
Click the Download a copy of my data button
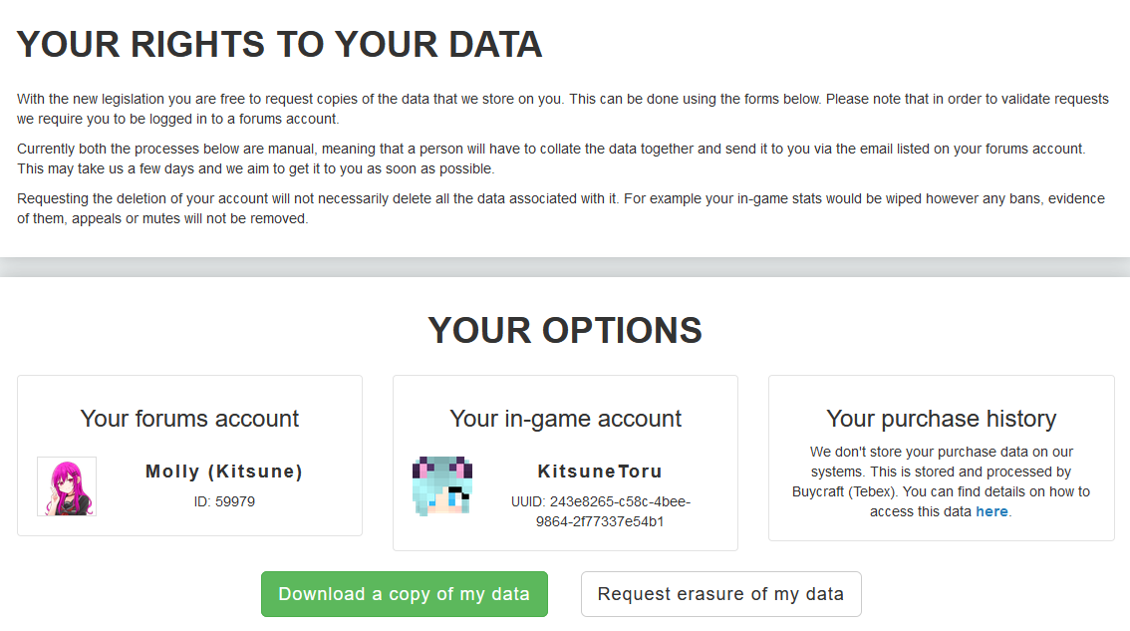click(x=405, y=594)
